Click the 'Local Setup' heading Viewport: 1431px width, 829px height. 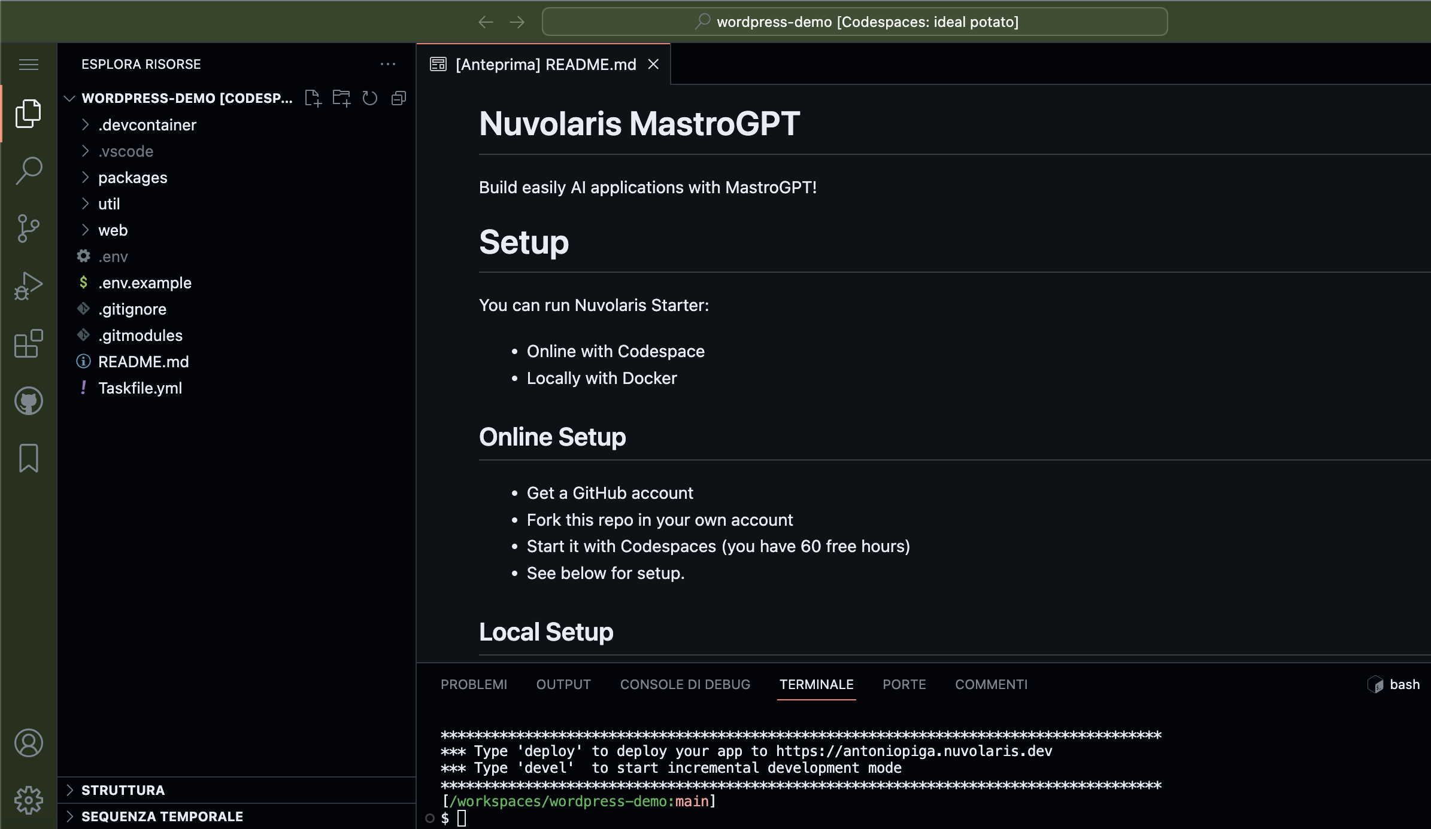point(546,632)
